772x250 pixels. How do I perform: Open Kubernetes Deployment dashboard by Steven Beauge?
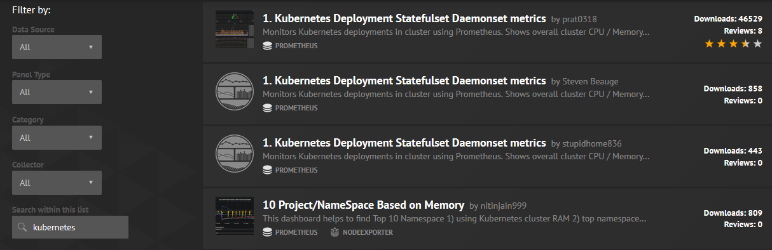point(404,81)
